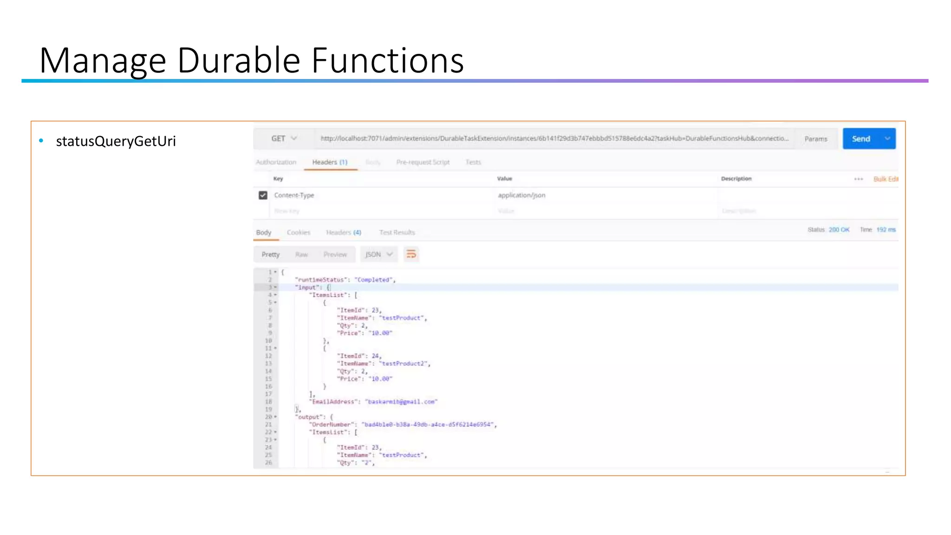View the response Headers (4) tab
This screenshot has height=535, width=951.
(x=343, y=232)
